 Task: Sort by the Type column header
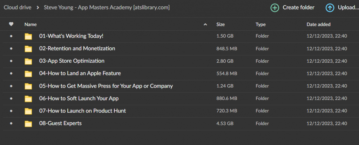pyautogui.click(x=260, y=24)
